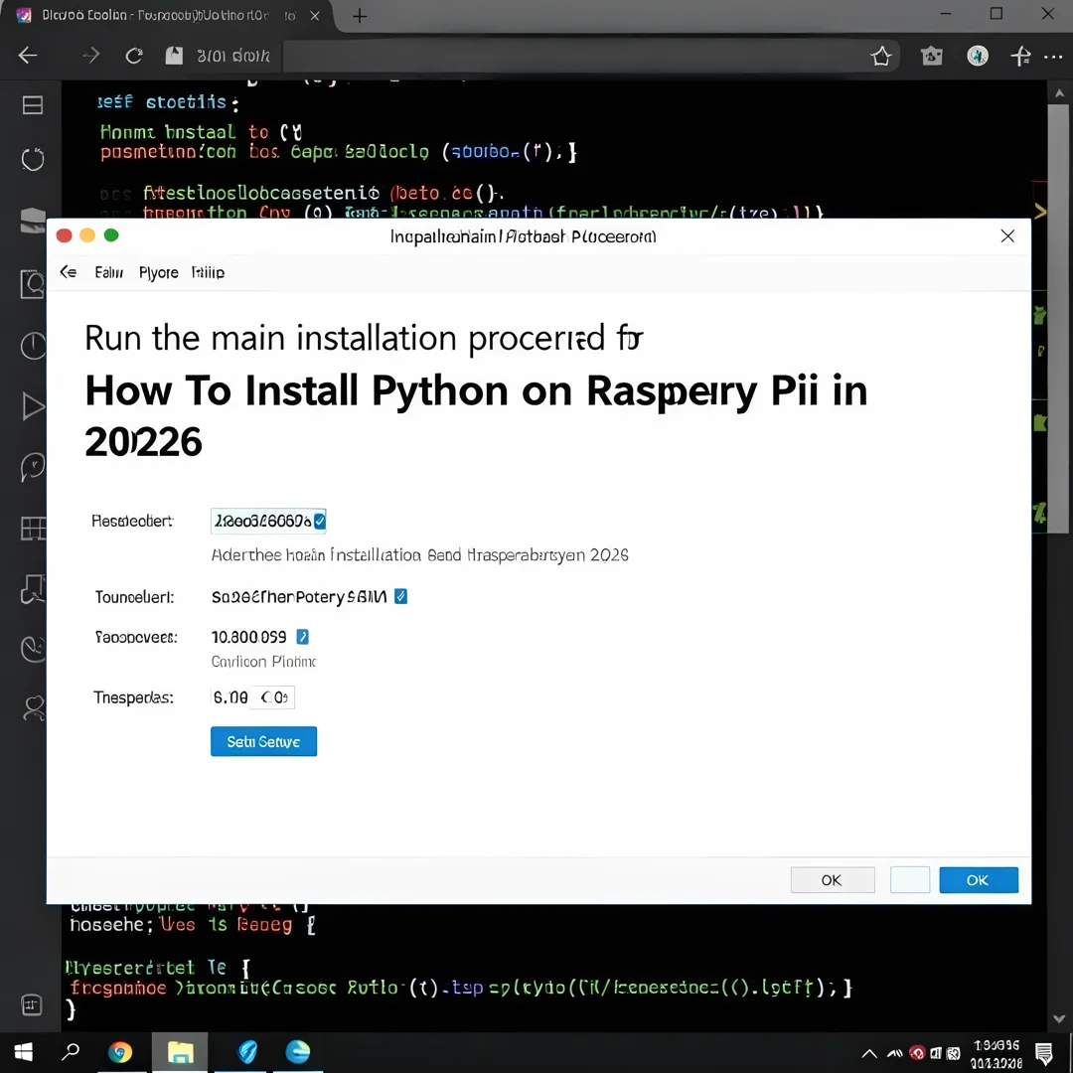1073x1073 pixels.
Task: Open Edge browser from taskbar
Action: (x=298, y=1052)
